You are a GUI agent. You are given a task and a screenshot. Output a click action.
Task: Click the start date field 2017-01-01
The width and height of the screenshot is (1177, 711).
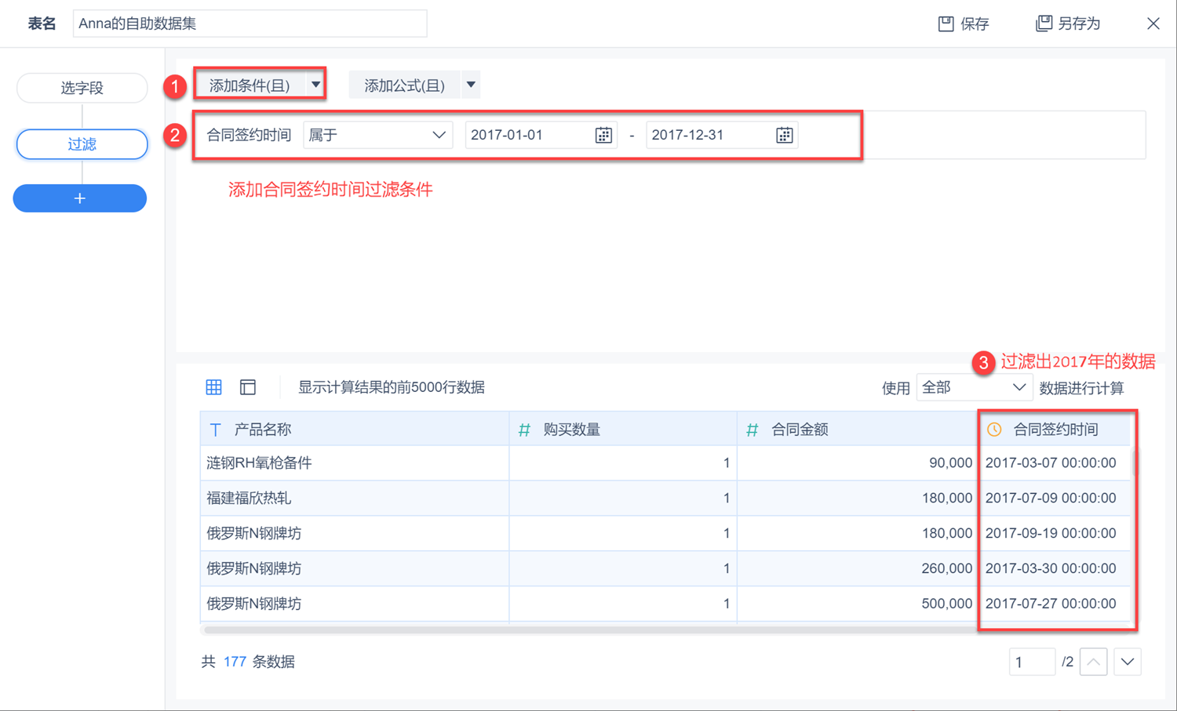541,135
